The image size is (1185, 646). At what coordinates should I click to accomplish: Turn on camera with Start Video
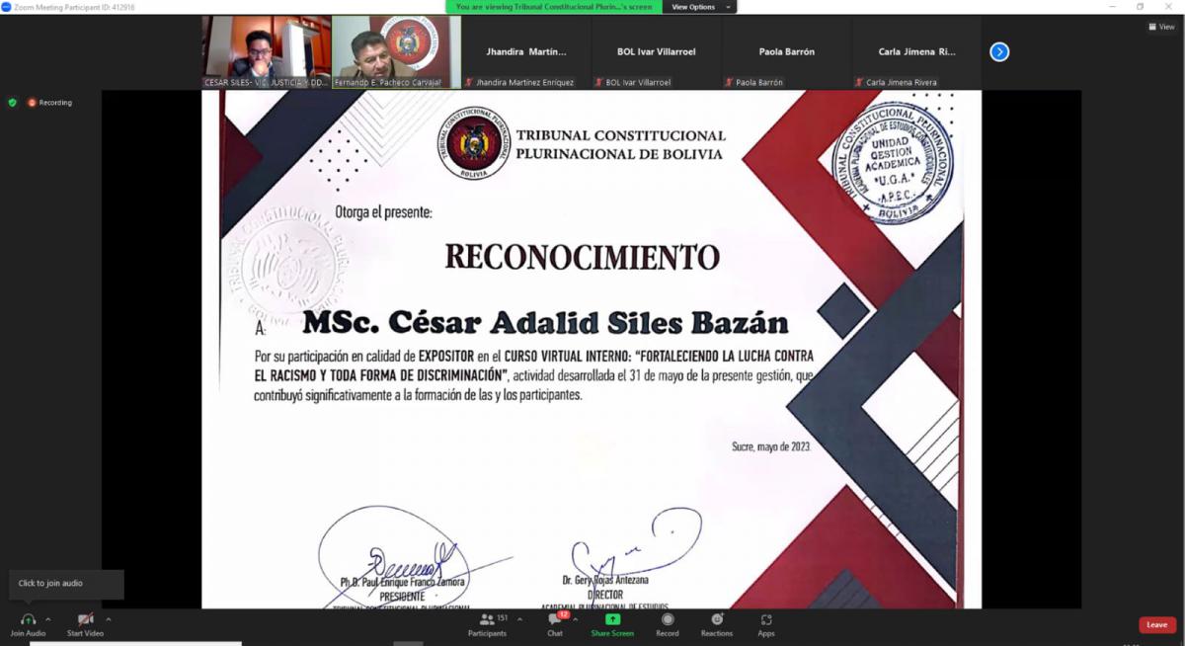(x=85, y=619)
